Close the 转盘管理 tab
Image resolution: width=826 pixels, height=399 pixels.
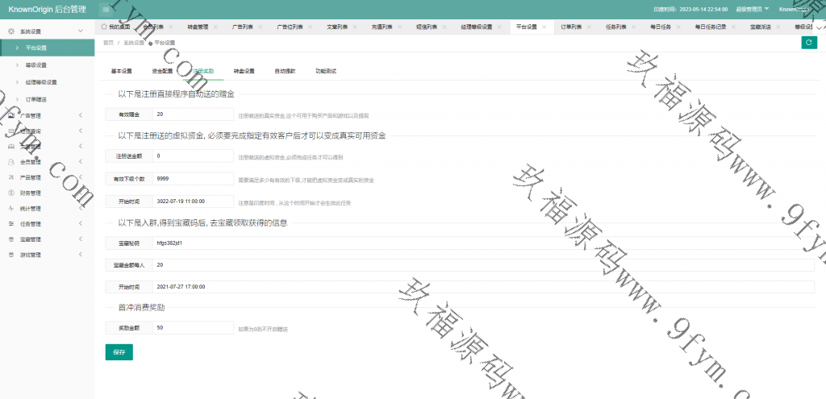point(216,27)
